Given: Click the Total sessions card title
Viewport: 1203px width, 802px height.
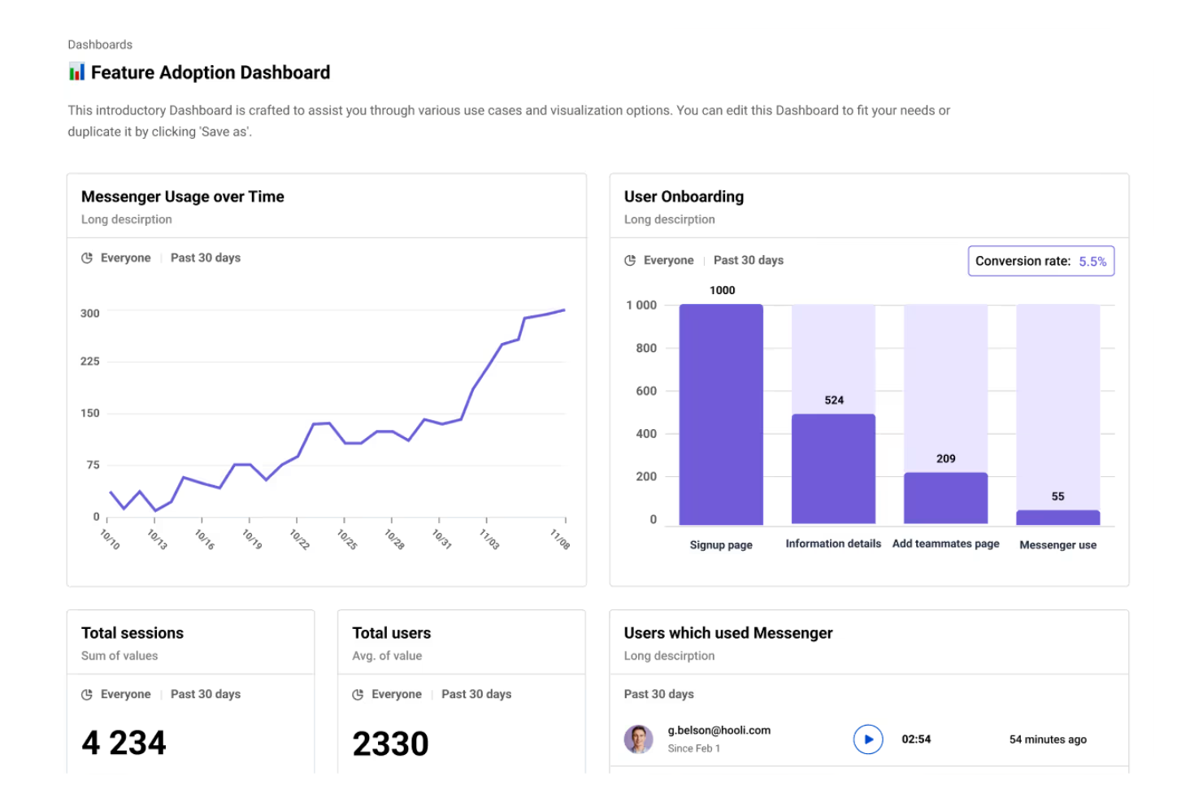Looking at the screenshot, I should click(x=132, y=633).
